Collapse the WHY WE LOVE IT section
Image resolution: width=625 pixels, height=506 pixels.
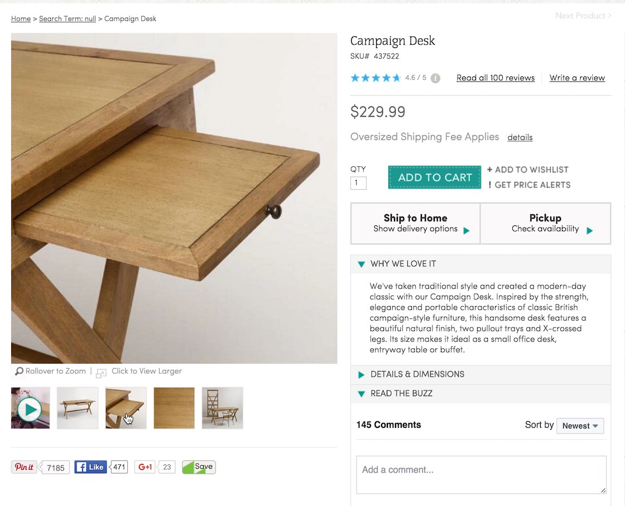(361, 264)
